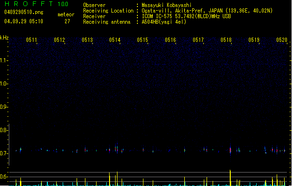Click the 0517 time marker
292x186 pixels.
pos(198,40)
